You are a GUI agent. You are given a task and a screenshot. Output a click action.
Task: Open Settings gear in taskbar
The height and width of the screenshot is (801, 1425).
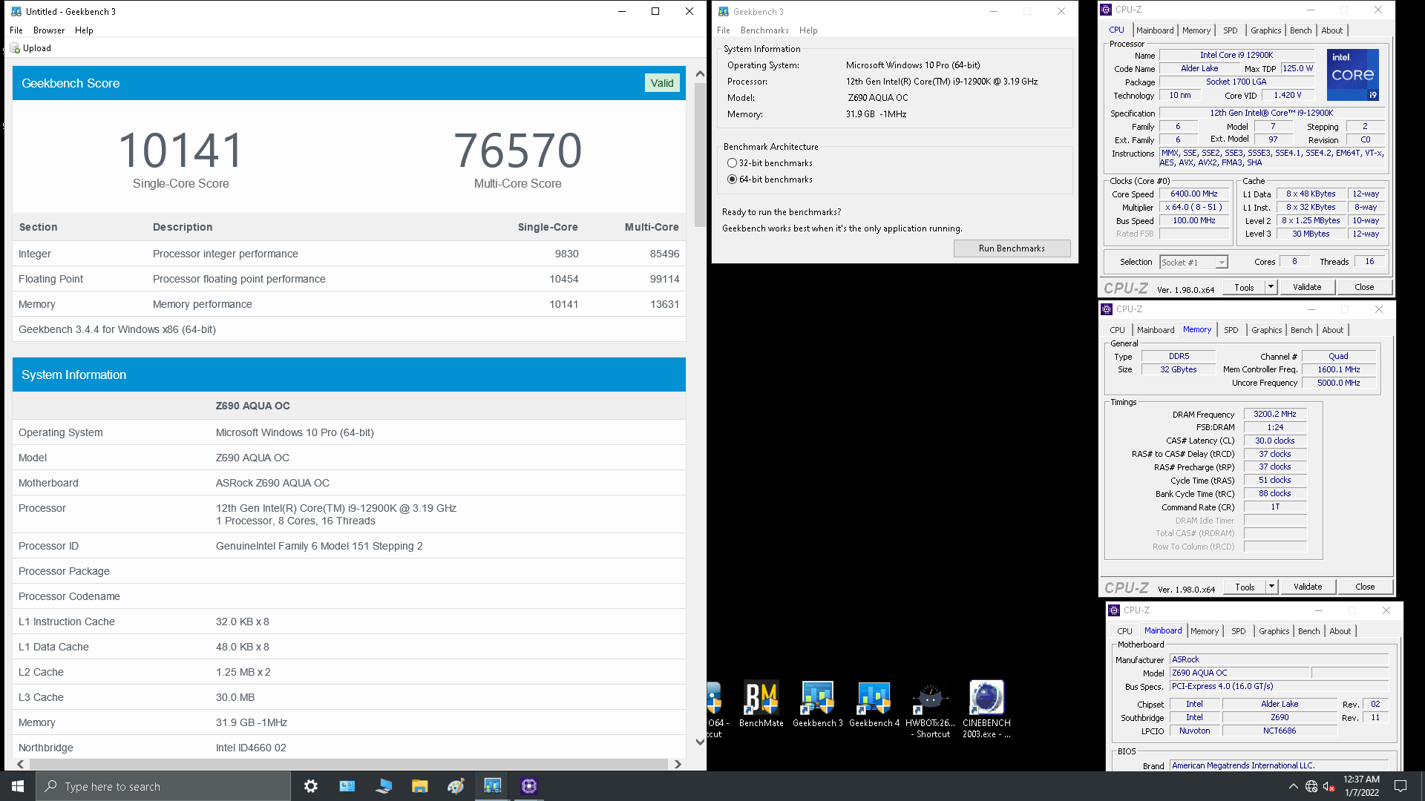pyautogui.click(x=311, y=786)
